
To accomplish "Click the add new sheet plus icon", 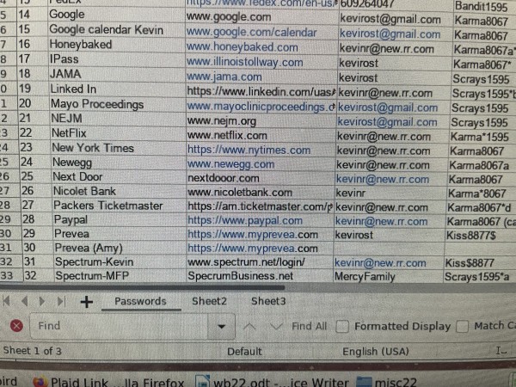I will (x=86, y=302).
